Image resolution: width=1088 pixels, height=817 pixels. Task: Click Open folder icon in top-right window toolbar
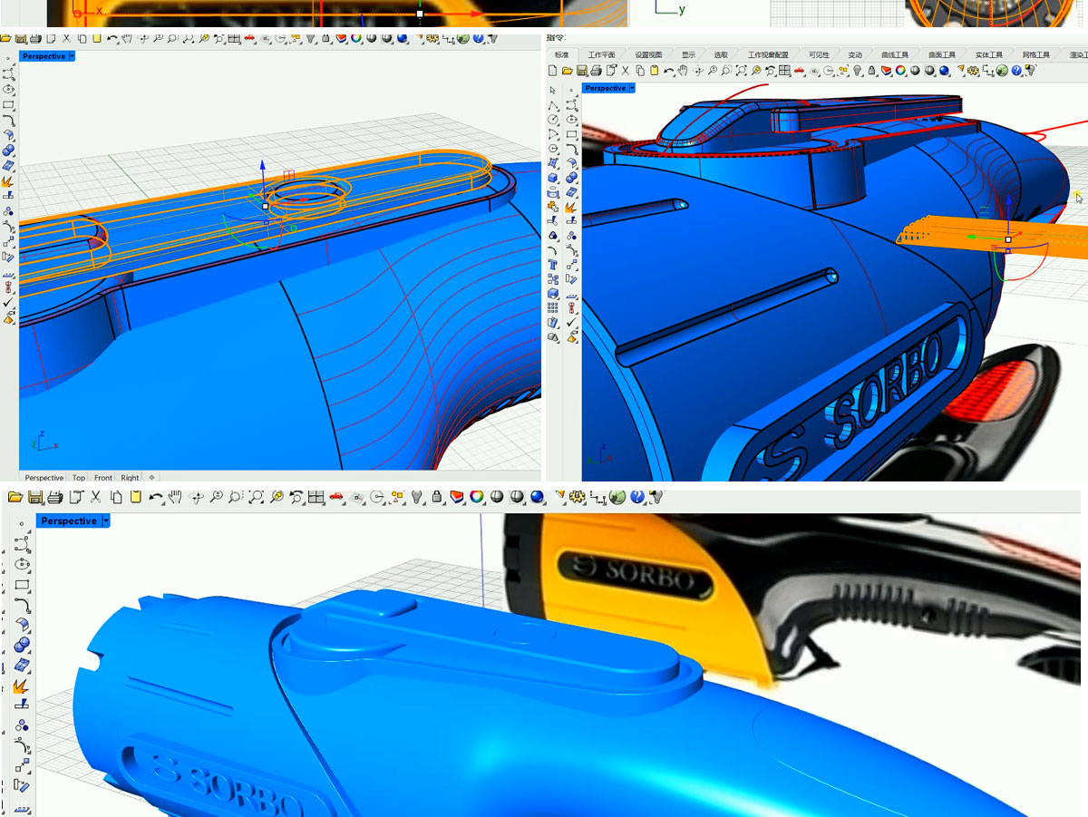click(567, 70)
